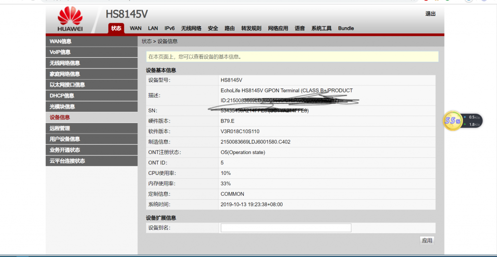This screenshot has height=257, width=497.
Task: Click the yellow info banner text
Action: (x=195, y=57)
